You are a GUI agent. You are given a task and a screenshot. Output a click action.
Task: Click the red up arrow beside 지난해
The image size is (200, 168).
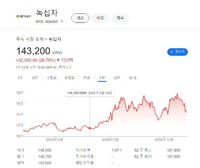tap(58, 60)
